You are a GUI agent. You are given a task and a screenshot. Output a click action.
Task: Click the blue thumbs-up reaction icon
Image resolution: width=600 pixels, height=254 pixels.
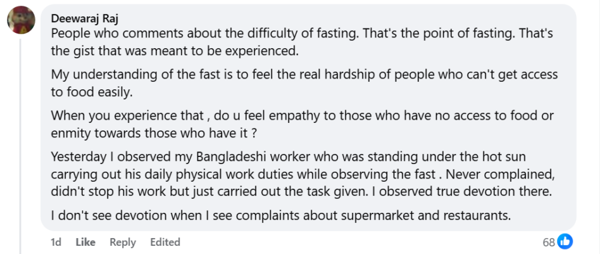coord(565,241)
